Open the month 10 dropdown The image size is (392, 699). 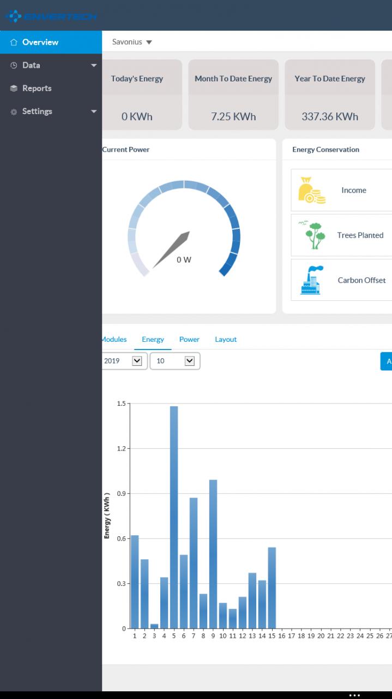[x=175, y=361]
